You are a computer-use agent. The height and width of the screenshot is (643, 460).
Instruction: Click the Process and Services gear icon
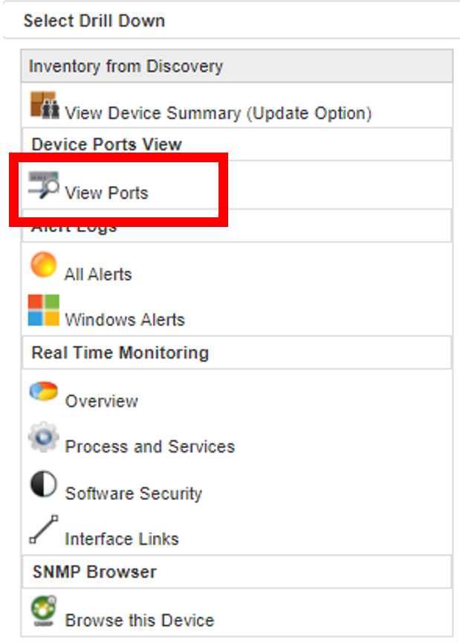43,437
